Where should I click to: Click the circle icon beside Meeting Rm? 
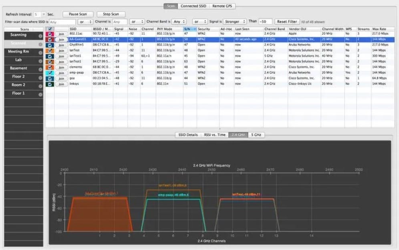coord(40,53)
